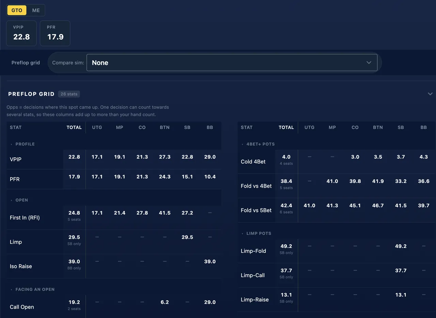Collapse the OPEN group triangle
The height and width of the screenshot is (318, 436).
point(11,200)
